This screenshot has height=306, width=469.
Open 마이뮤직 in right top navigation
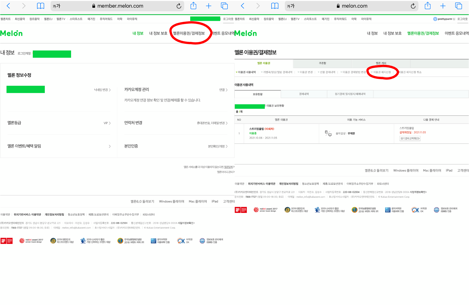(366, 19)
